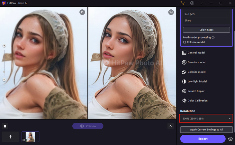
Task: Select the crop tool on original image
Action: click(x=82, y=12)
